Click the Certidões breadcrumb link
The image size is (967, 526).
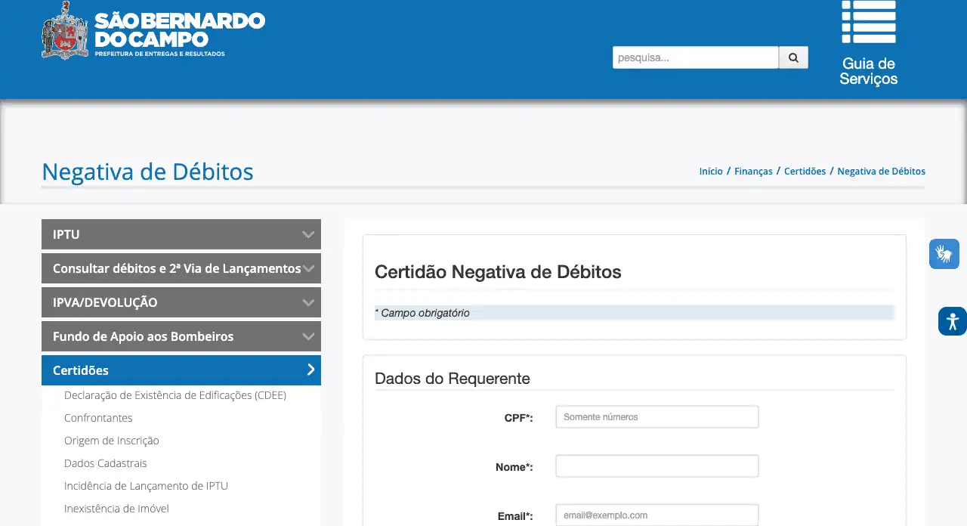click(805, 172)
